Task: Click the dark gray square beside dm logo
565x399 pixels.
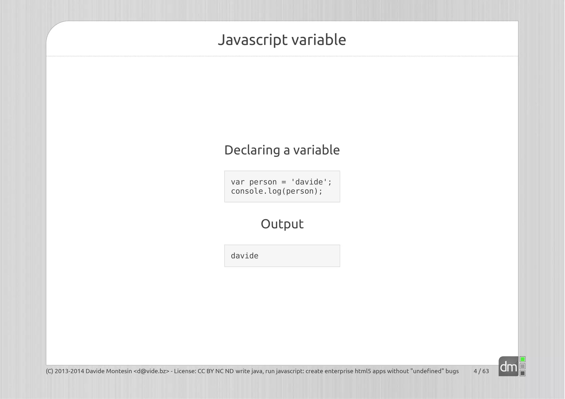Action: [523, 373]
